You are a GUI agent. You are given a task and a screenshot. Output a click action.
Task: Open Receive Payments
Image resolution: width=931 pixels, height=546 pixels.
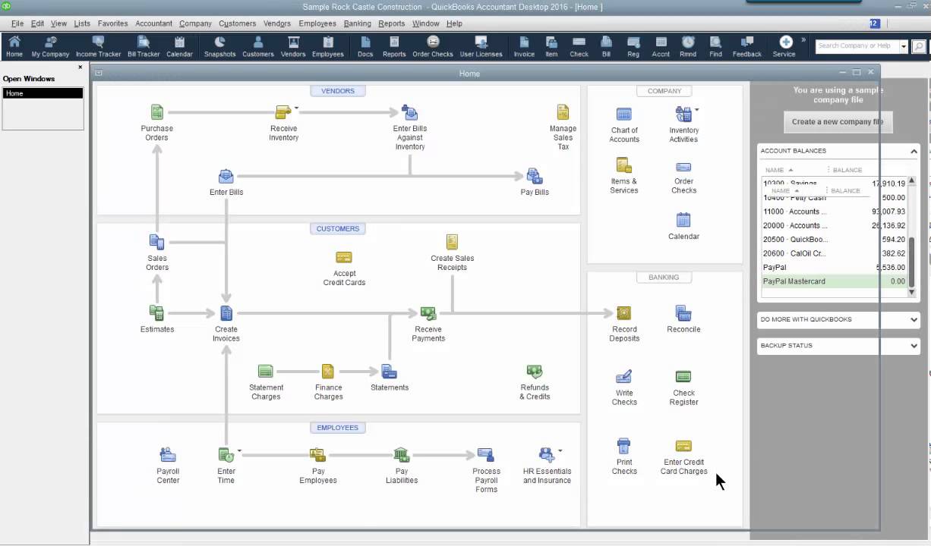click(x=428, y=312)
